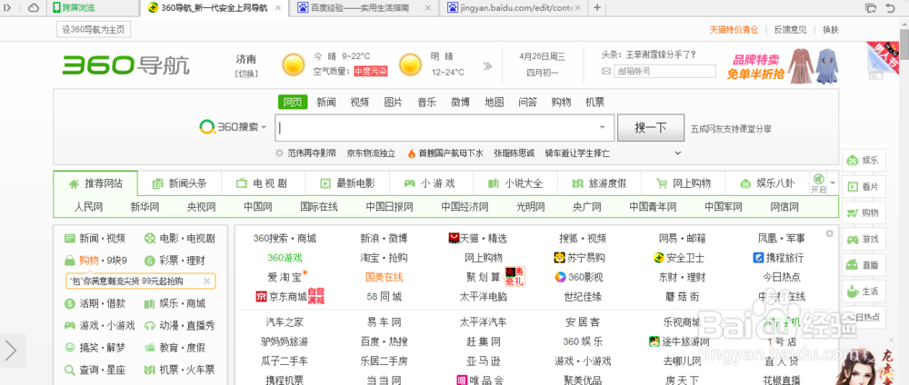
Task: Click the sidebar expand icon at top-left
Action: click(x=7, y=7)
